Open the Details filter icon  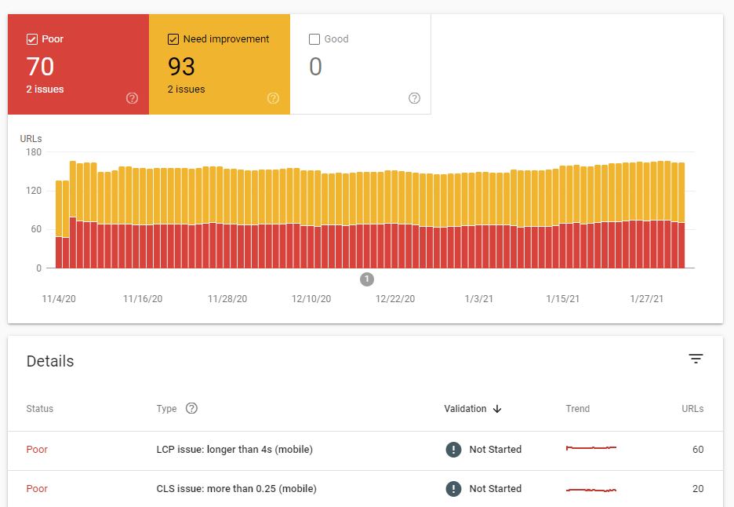click(x=696, y=359)
